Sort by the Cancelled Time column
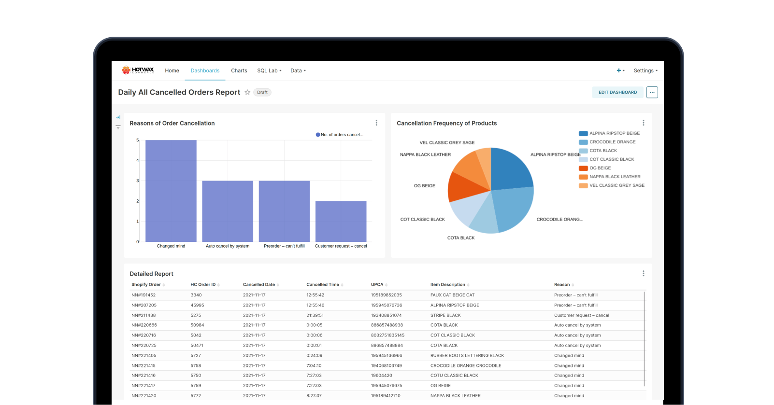 pyautogui.click(x=325, y=285)
